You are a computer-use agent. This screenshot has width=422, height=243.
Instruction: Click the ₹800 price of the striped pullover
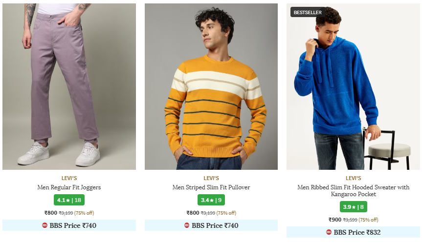(193, 213)
